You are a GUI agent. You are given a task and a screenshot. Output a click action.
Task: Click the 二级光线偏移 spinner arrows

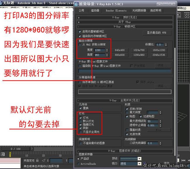[x=160, y=143]
